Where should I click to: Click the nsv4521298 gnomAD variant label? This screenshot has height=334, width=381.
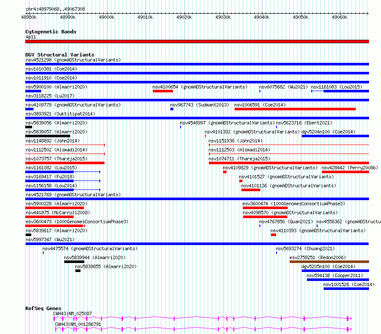(x=73, y=60)
